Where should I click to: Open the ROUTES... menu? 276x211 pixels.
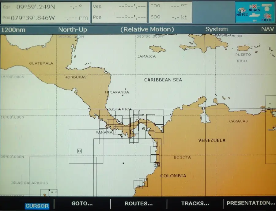point(138,203)
